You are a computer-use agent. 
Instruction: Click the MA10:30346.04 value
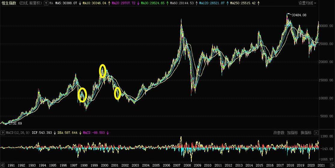pyautogui.click(x=94, y=3)
